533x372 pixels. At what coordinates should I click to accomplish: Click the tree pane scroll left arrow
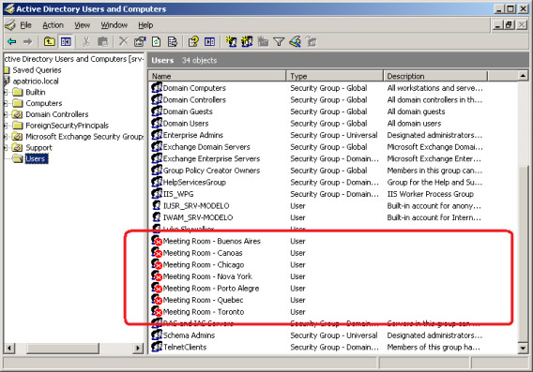point(9,348)
